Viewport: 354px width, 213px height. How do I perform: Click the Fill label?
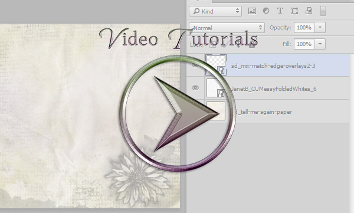[287, 44]
